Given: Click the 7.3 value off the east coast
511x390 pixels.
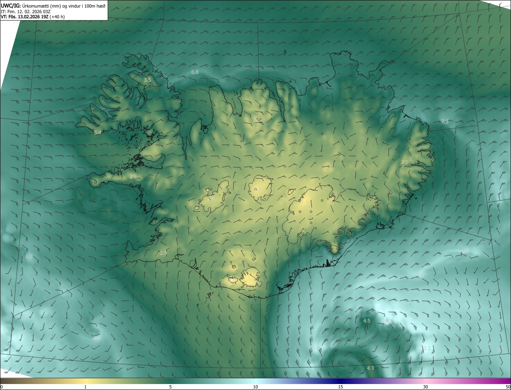Looking at the screenshot, I should [444, 122].
